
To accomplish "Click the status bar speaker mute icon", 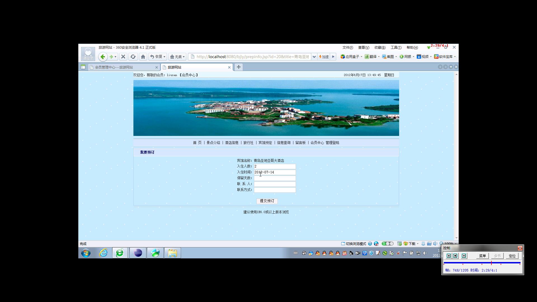I will point(435,244).
